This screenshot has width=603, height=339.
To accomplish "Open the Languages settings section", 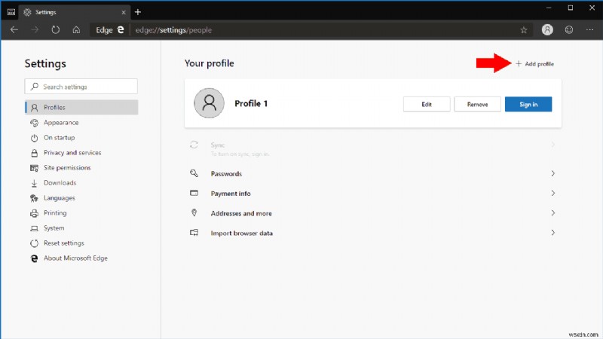I will (x=81, y=198).
